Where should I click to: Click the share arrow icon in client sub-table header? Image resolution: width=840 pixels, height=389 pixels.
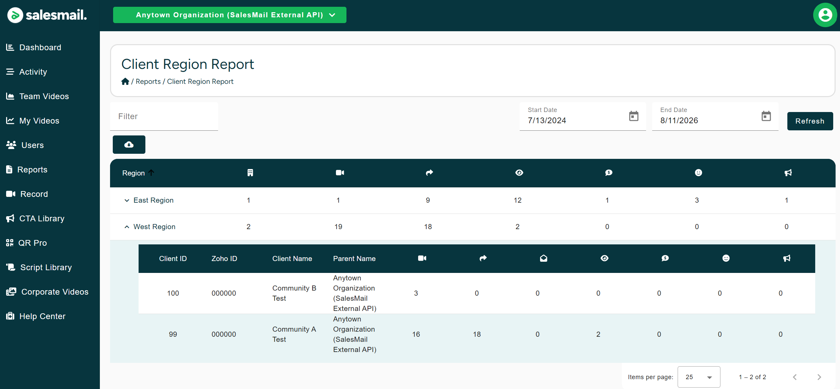483,258
